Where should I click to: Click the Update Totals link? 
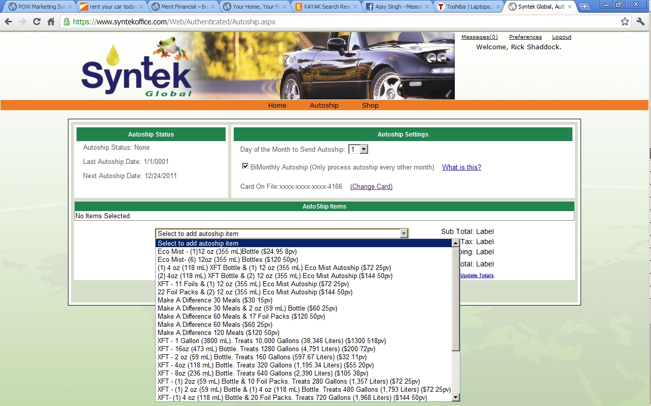coord(477,275)
